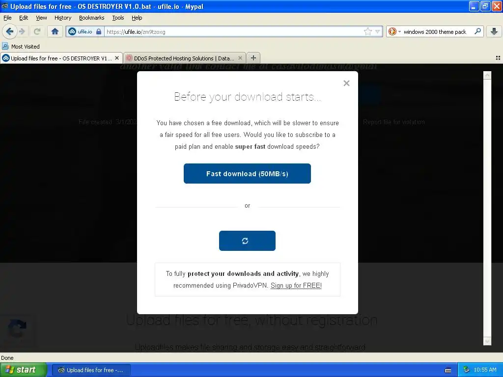
Task: Close the DDoS Protected Hosting tab
Action: pyautogui.click(x=240, y=58)
